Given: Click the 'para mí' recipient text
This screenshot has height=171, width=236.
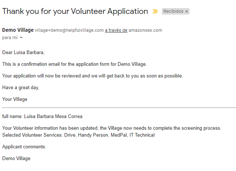Looking at the screenshot, I should [10, 38].
